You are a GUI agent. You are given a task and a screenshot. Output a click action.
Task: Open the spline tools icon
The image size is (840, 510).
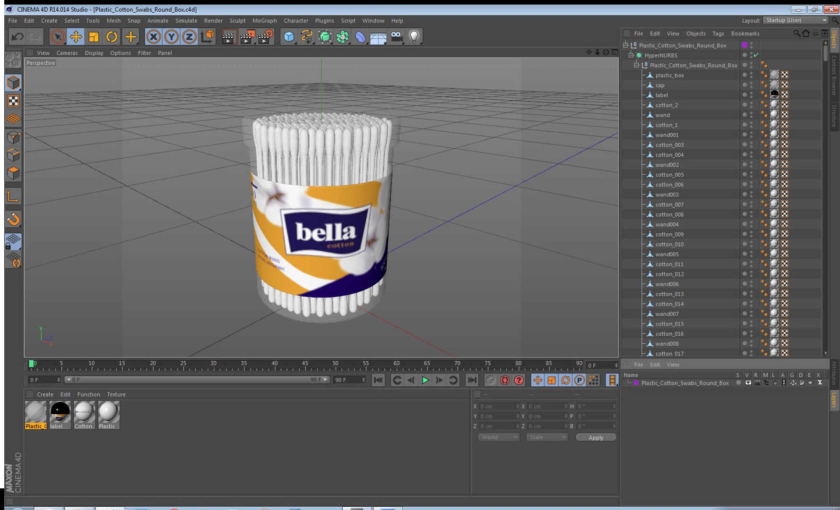tap(307, 36)
